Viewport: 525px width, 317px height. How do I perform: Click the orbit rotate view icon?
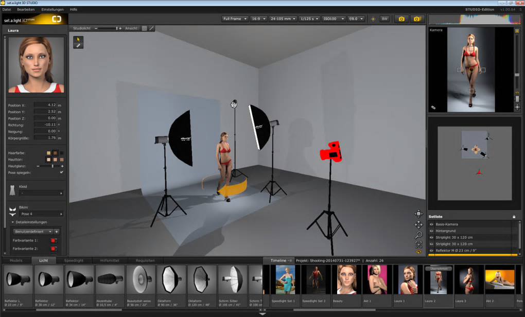pyautogui.click(x=418, y=214)
